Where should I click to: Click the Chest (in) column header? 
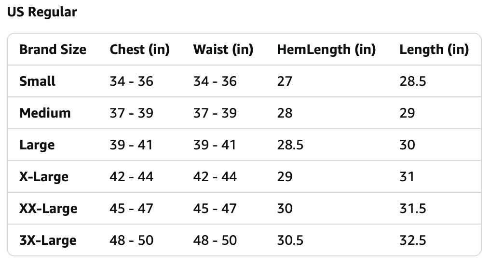coord(140,50)
